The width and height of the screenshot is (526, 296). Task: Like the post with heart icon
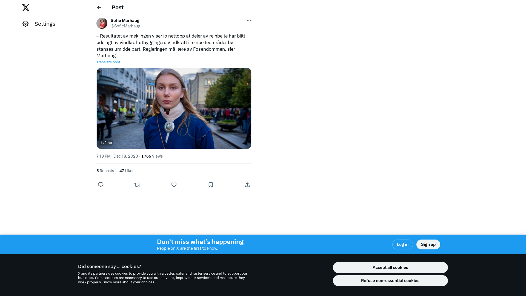pos(174,185)
